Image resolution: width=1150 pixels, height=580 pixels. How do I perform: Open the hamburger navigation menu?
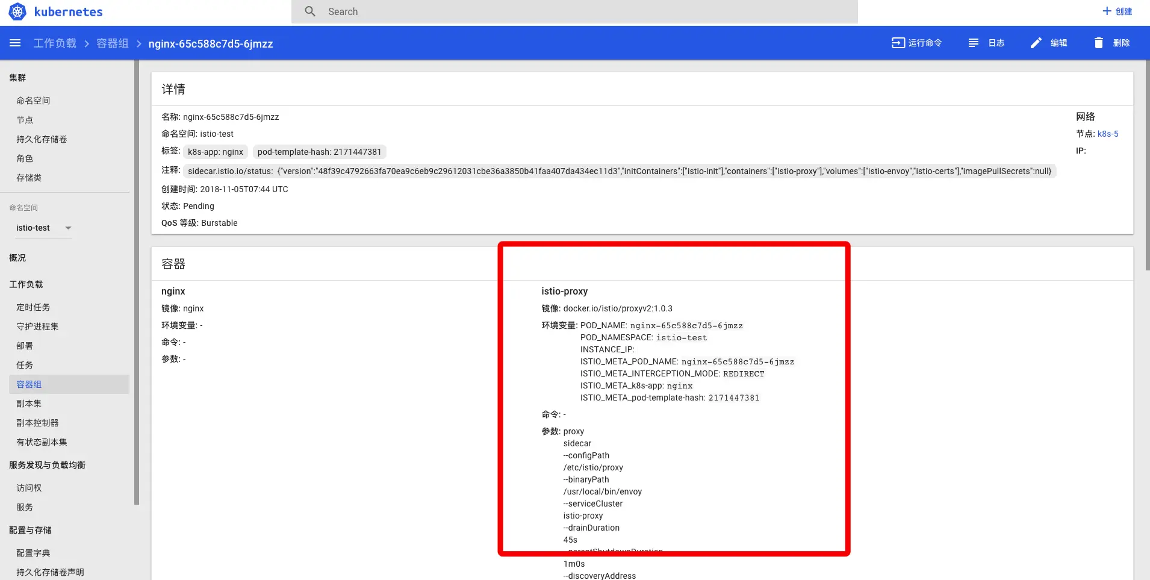click(x=15, y=43)
